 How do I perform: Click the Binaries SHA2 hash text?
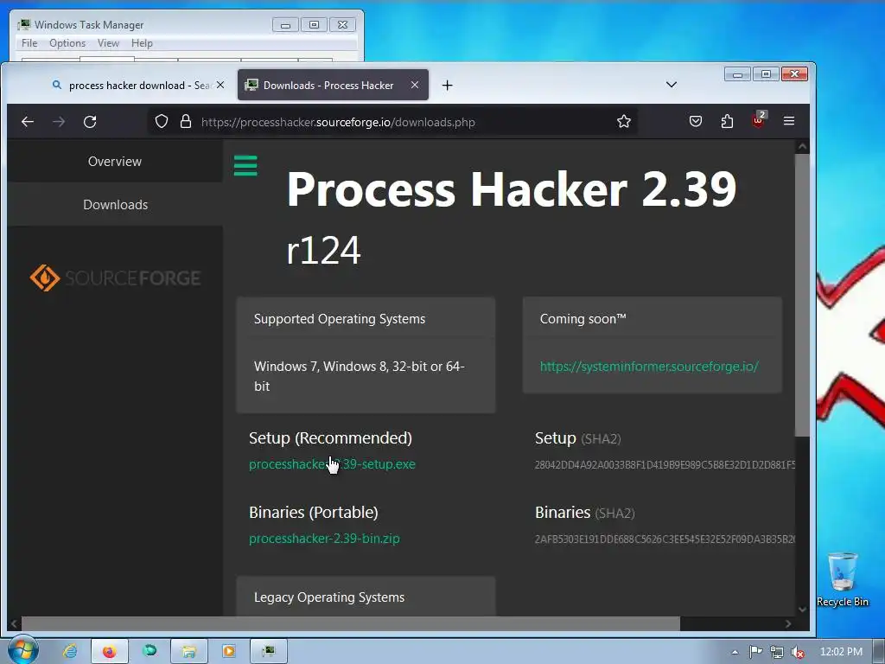tap(665, 539)
